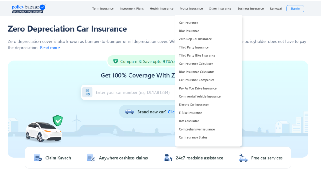This screenshot has width=321, height=169.
Task: Click the white car illustration with green shield
Action: tap(44, 129)
